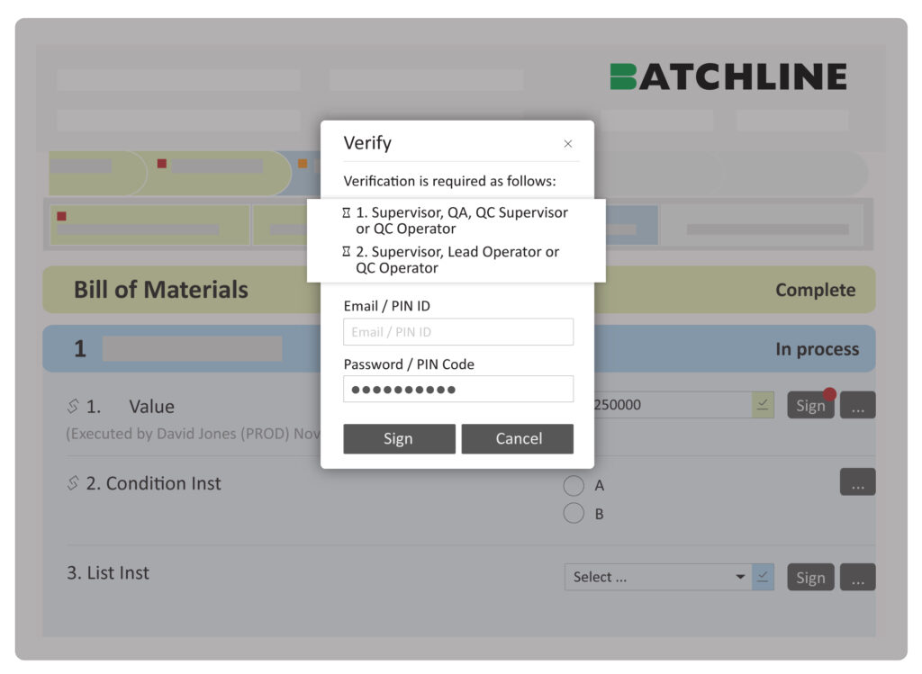Image resolution: width=922 pixels, height=674 pixels.
Task: Open the ellipsis options on List Inst row
Action: (856, 577)
